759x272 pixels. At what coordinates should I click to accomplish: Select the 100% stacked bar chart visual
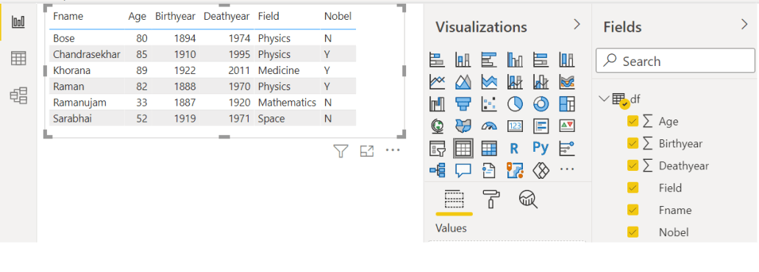[541, 60]
